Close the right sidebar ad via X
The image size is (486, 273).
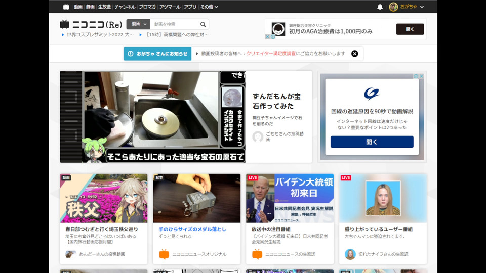[x=421, y=76]
